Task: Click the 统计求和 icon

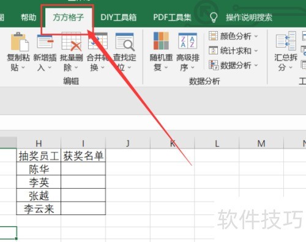Action: coord(213,51)
